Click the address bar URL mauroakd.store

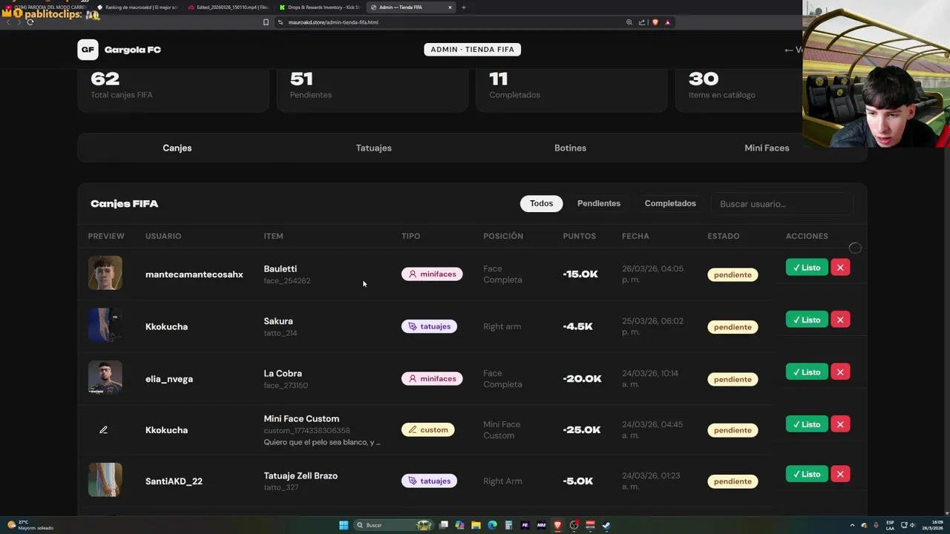332,22
